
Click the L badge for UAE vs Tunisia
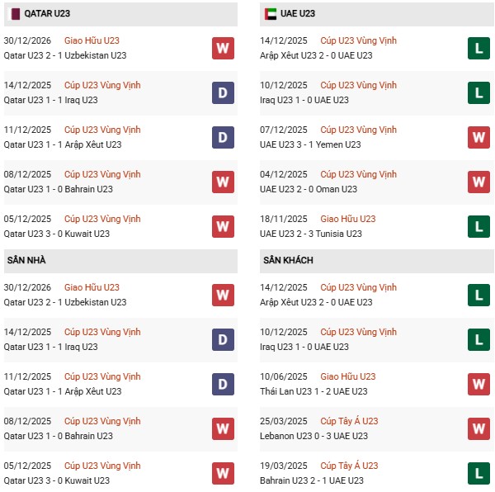[478, 226]
